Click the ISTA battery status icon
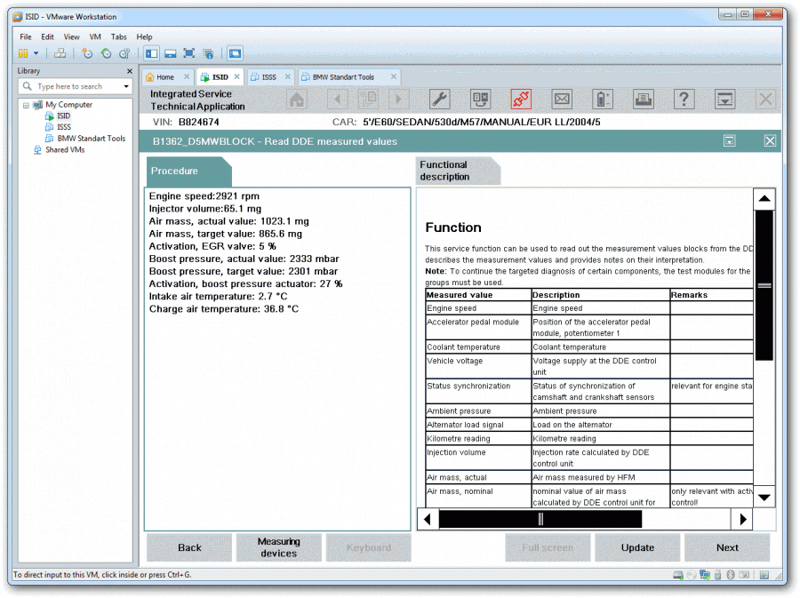 [603, 99]
